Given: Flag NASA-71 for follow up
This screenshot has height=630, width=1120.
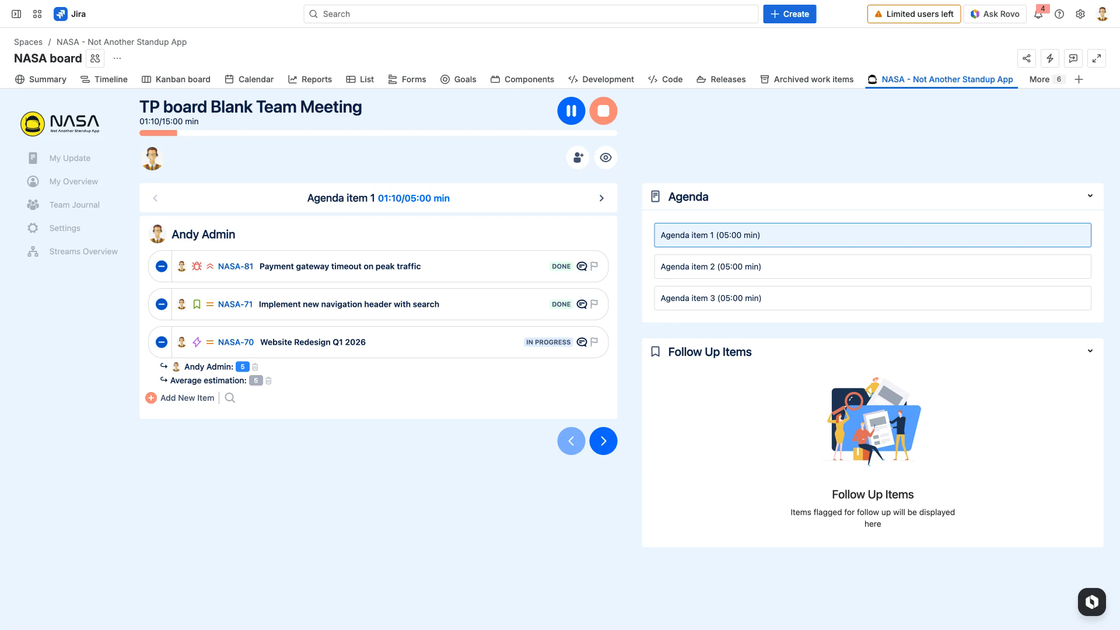Looking at the screenshot, I should tap(594, 304).
